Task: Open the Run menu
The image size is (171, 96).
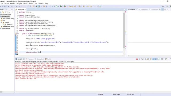Action: tap(36, 3)
